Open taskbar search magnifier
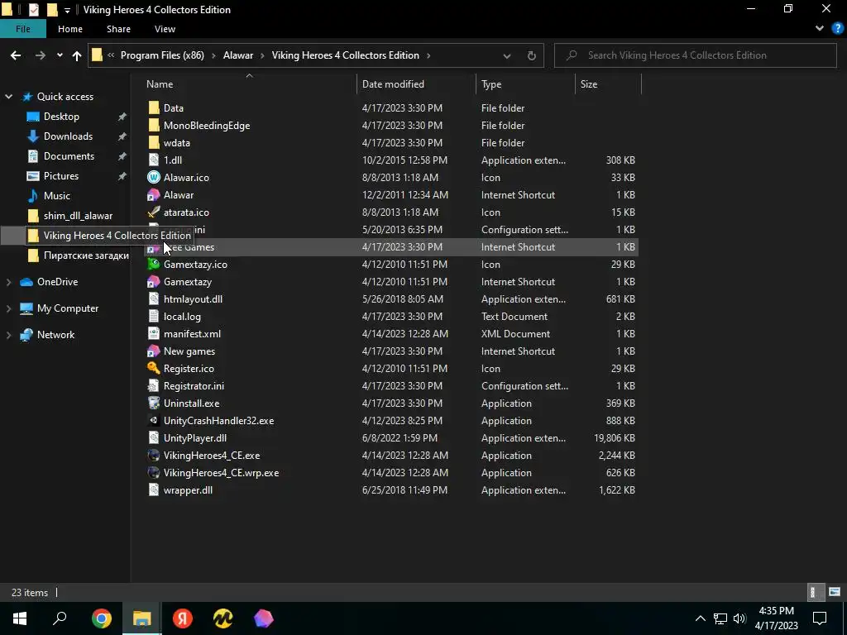 coord(60,618)
